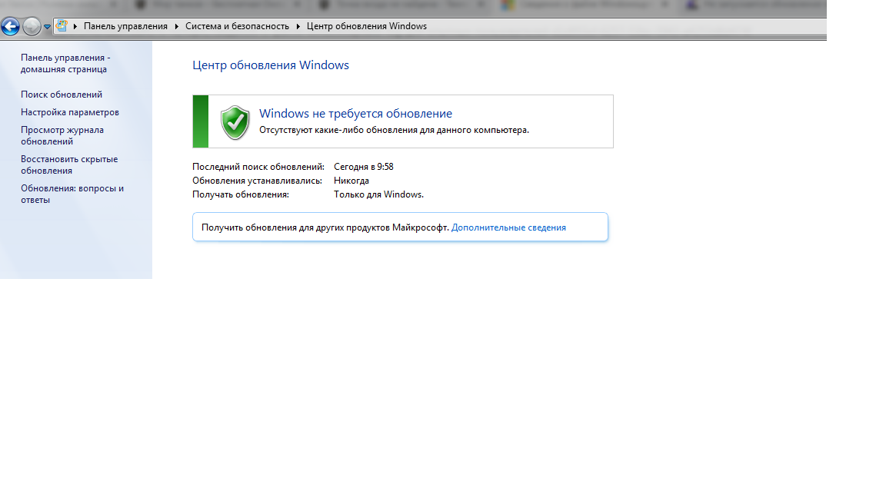Open Просмотр журнала обновлений
This screenshot has height=498, width=886.
[x=62, y=135]
